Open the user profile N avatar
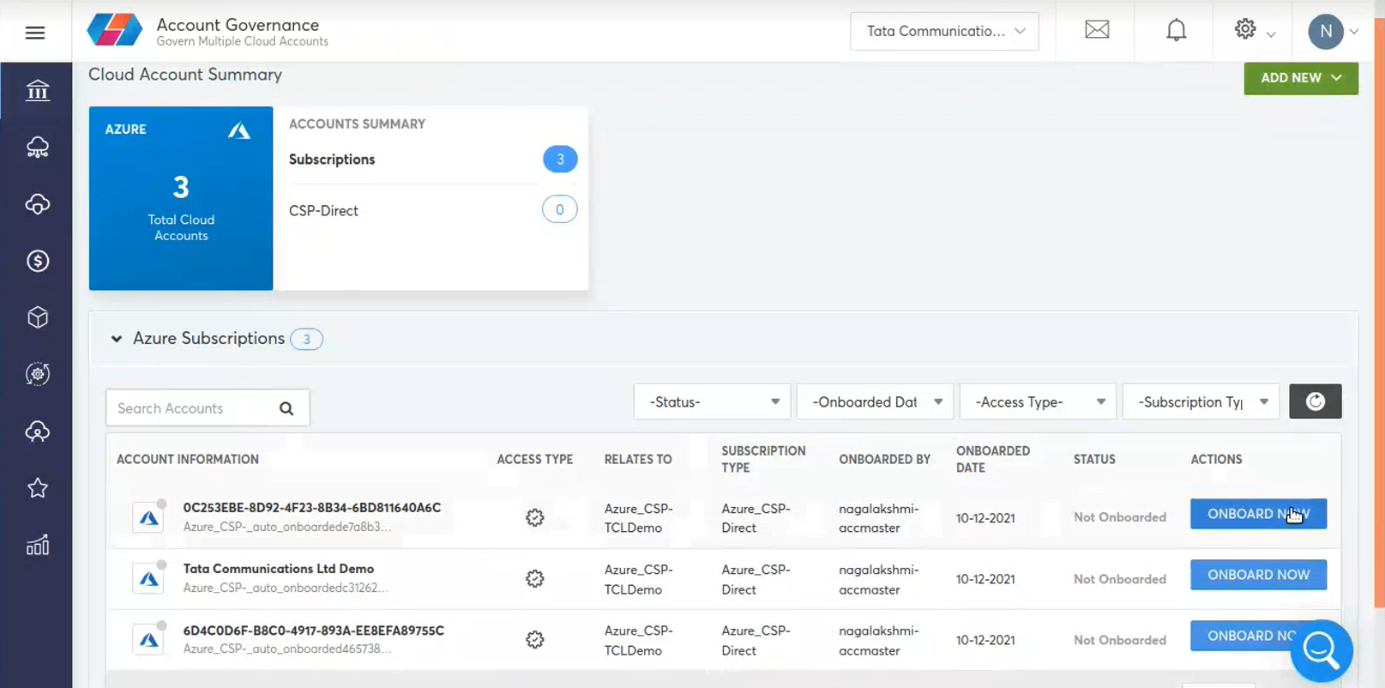The width and height of the screenshot is (1385, 688). click(1326, 32)
